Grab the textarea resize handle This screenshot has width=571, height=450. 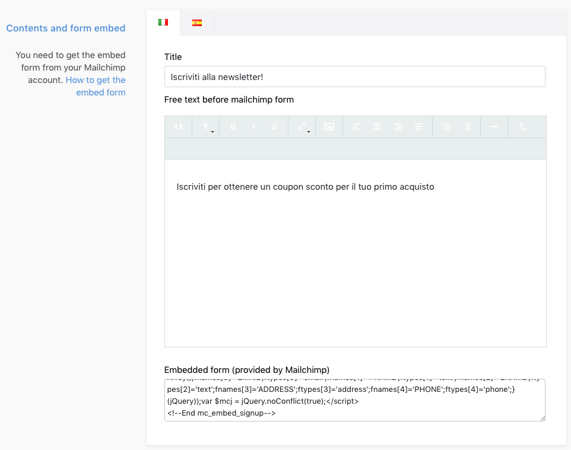click(543, 419)
